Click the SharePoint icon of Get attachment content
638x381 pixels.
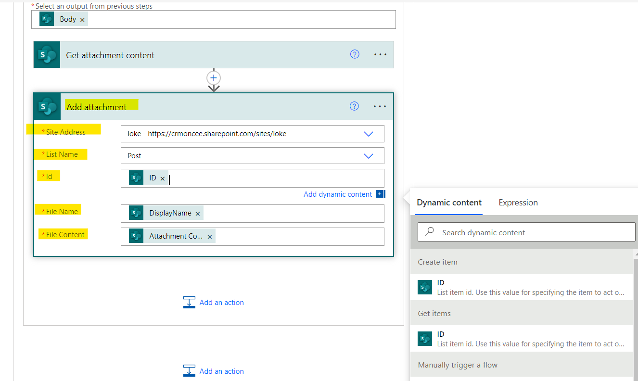click(47, 54)
